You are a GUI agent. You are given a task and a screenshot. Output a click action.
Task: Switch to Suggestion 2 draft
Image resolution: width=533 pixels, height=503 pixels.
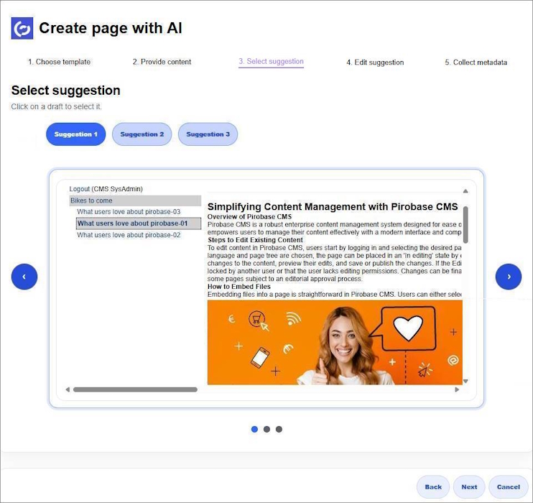pos(142,134)
